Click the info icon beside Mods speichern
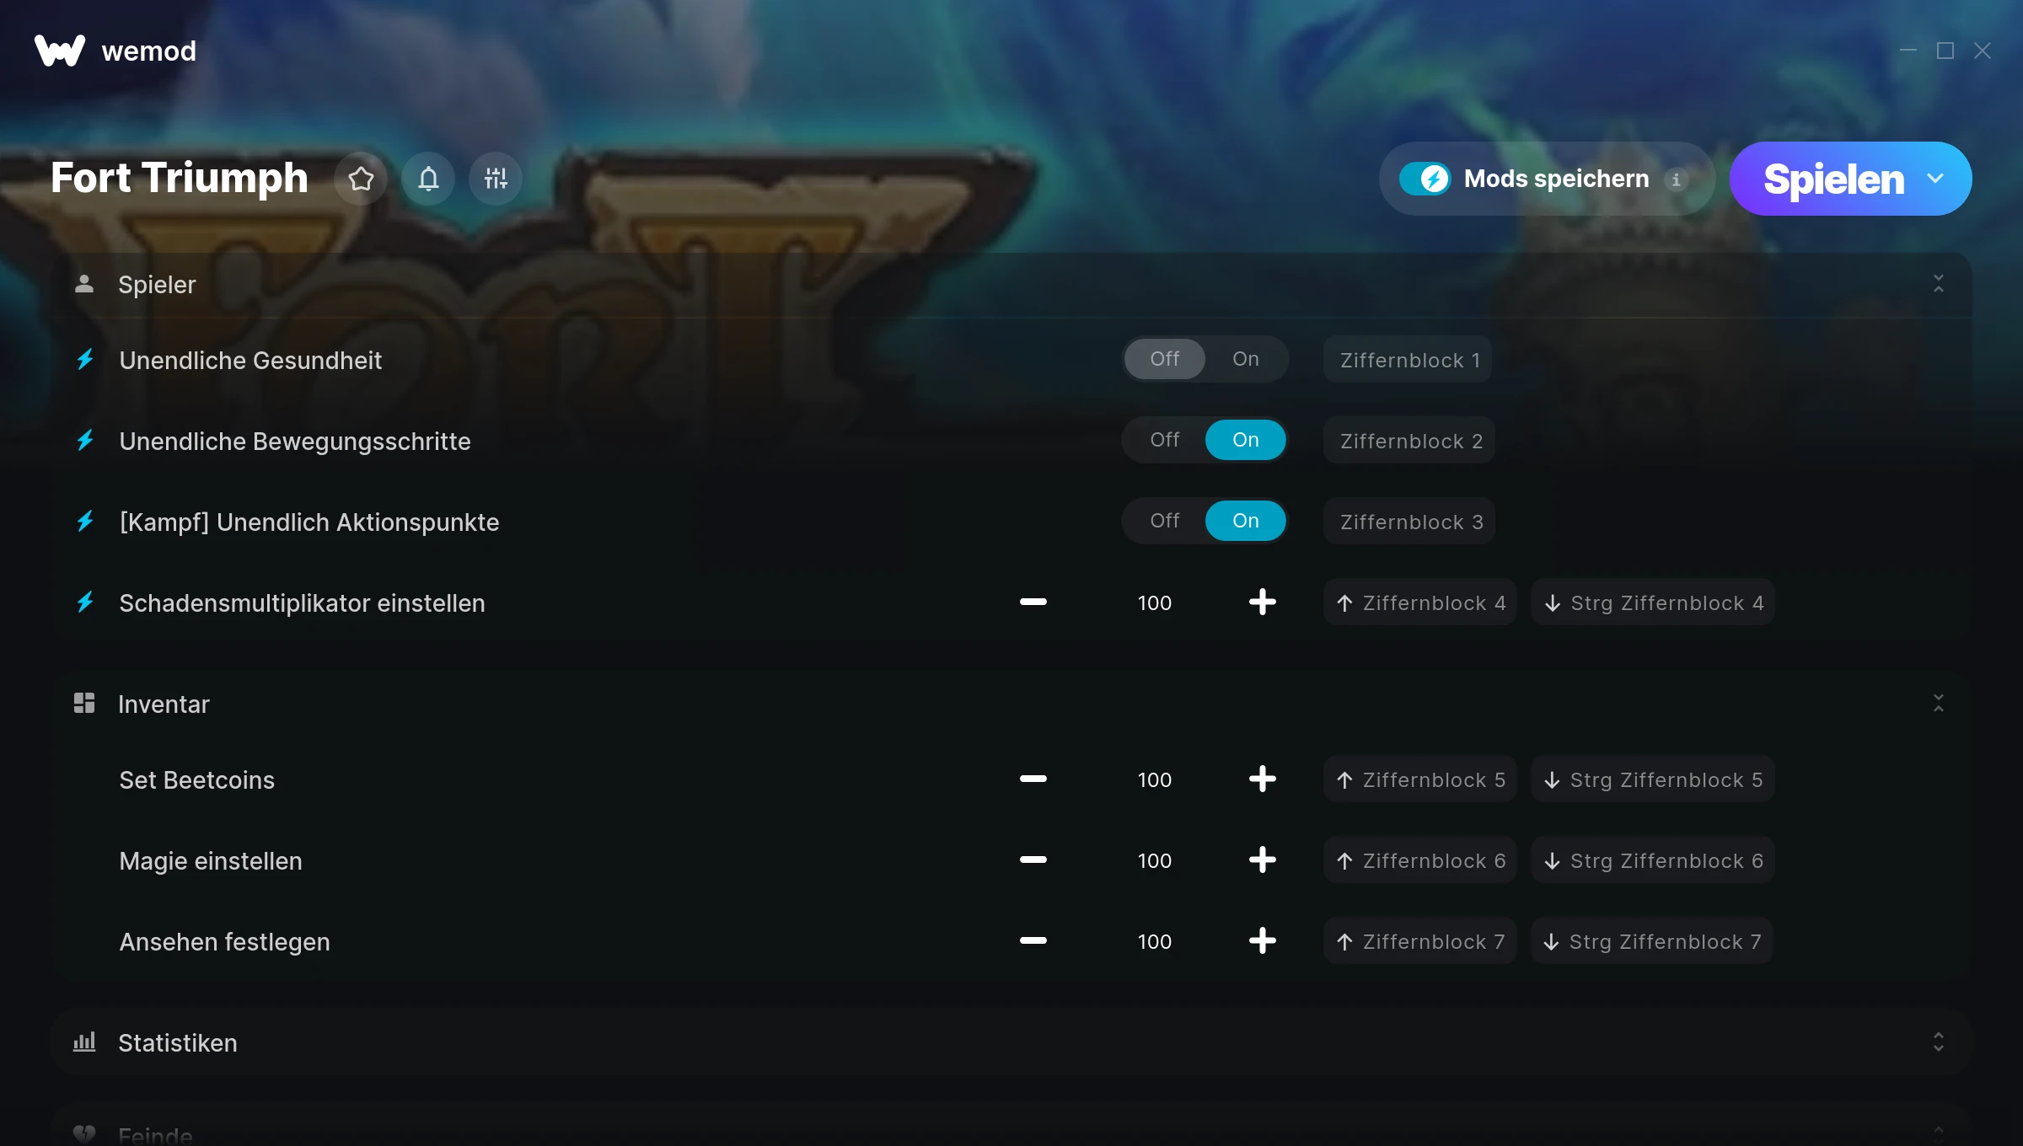 [x=1676, y=179]
